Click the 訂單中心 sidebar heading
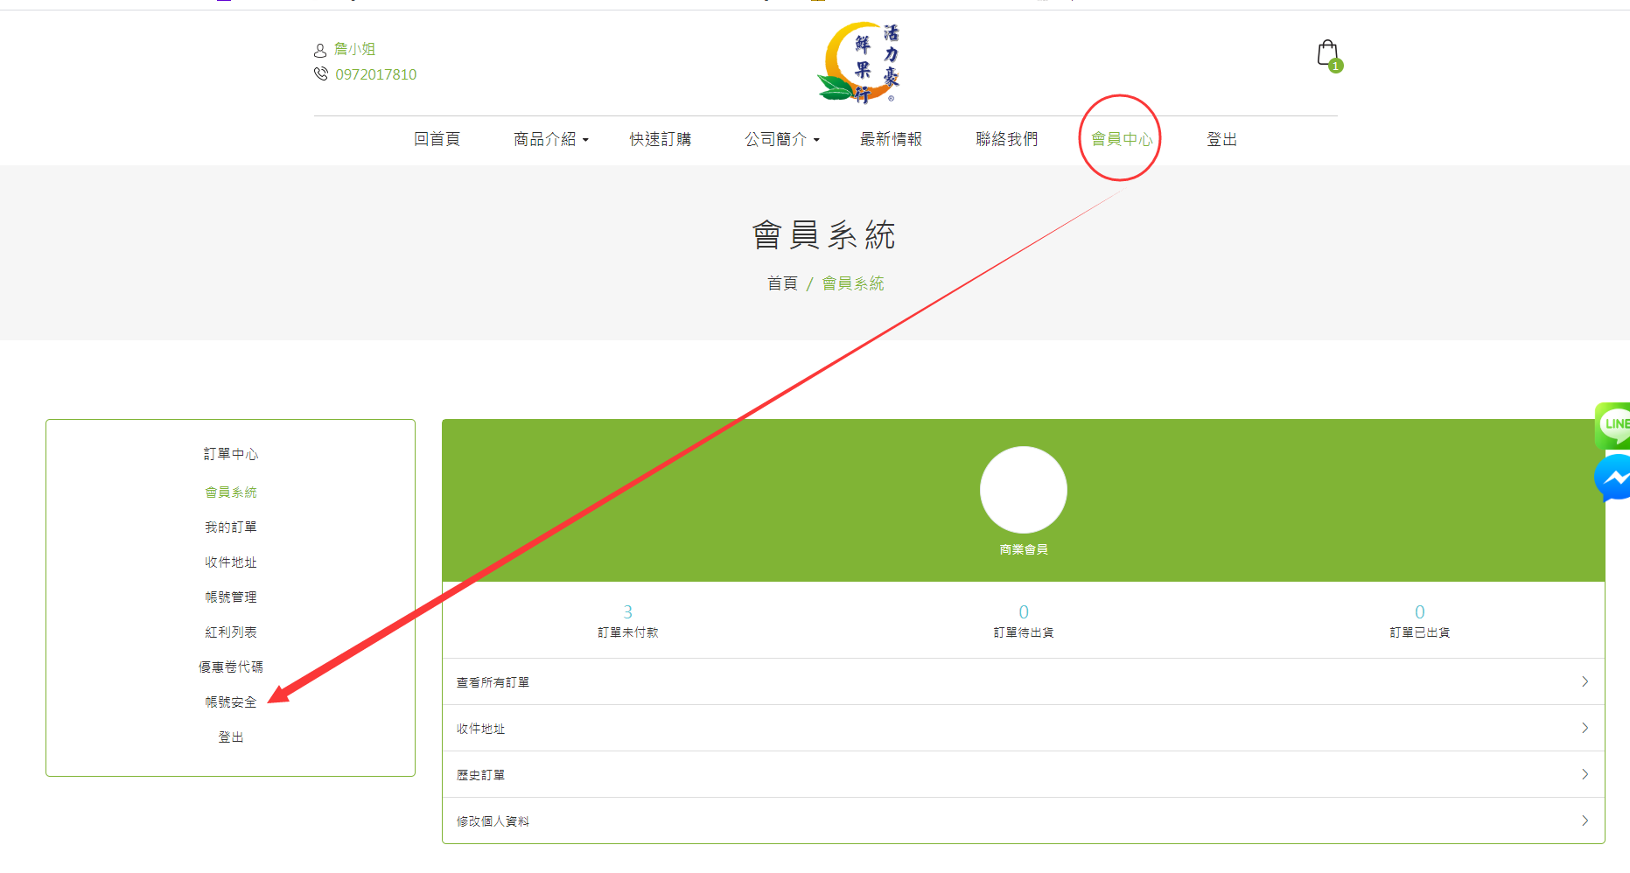 click(x=231, y=454)
